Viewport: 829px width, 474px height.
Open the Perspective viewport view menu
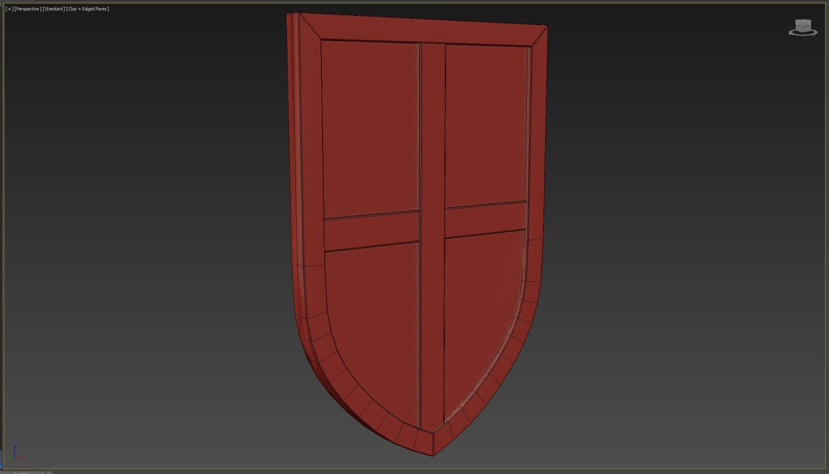click(28, 9)
